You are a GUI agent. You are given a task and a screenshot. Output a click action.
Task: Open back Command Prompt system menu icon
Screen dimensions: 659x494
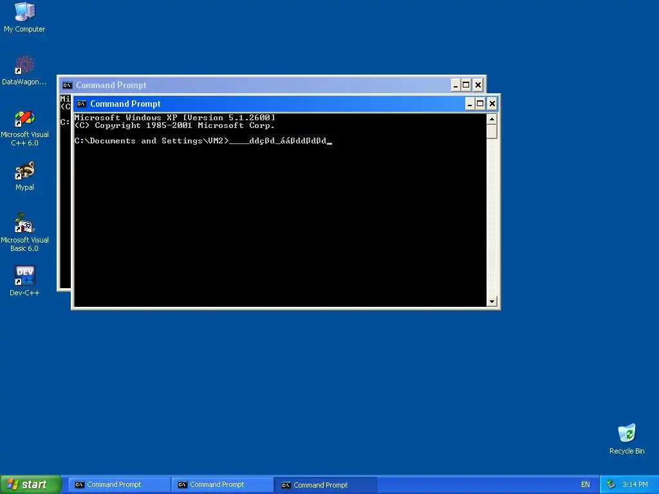click(x=67, y=86)
